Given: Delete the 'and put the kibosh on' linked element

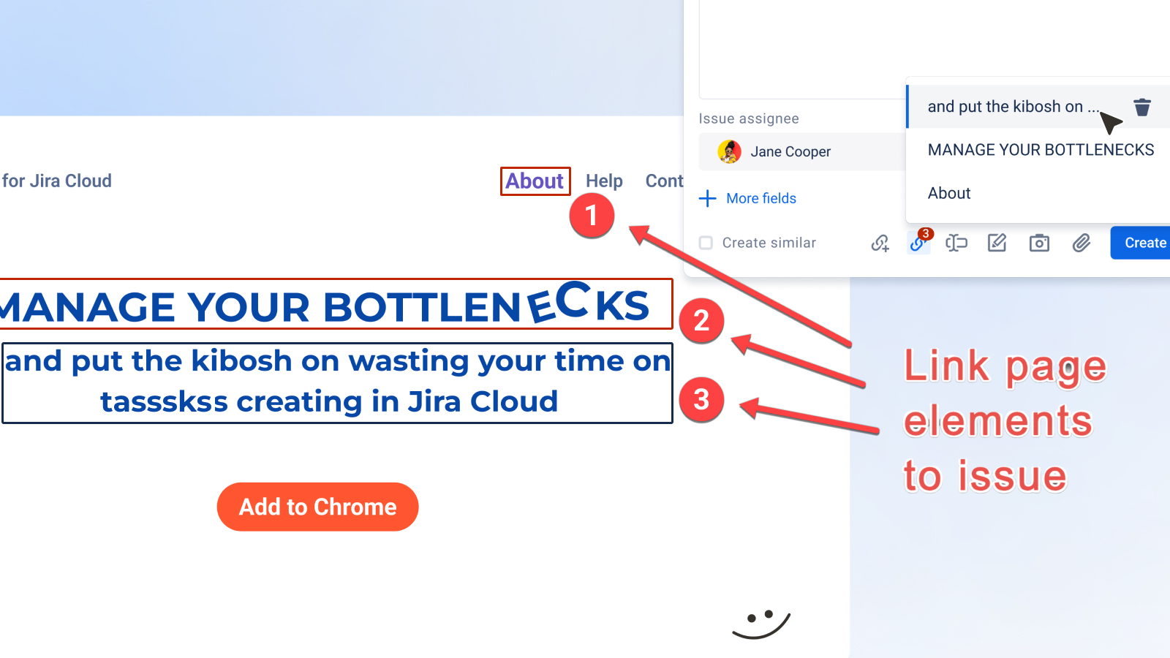Looking at the screenshot, I should point(1141,107).
